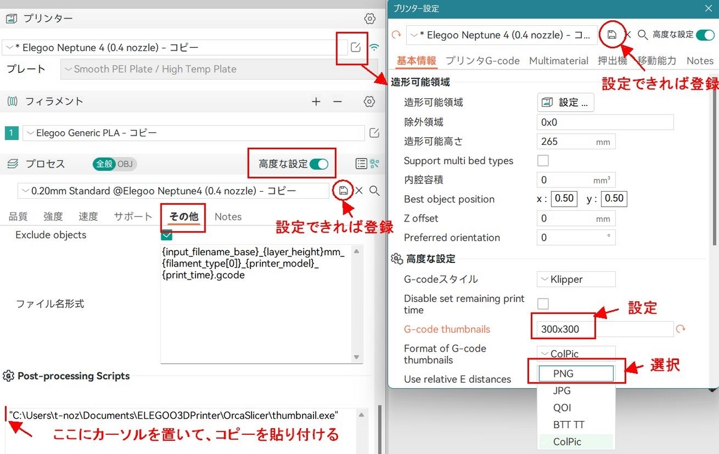The width and height of the screenshot is (719, 454).
Task: Open the Notes tab in process panel
Action: [228, 217]
